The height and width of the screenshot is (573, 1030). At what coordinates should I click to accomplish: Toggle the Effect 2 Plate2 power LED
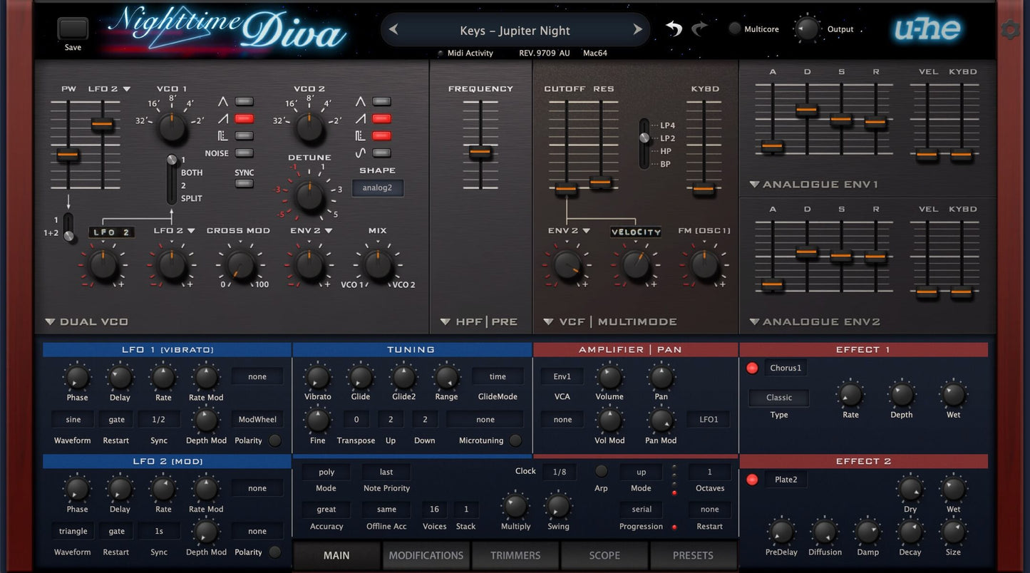752,480
